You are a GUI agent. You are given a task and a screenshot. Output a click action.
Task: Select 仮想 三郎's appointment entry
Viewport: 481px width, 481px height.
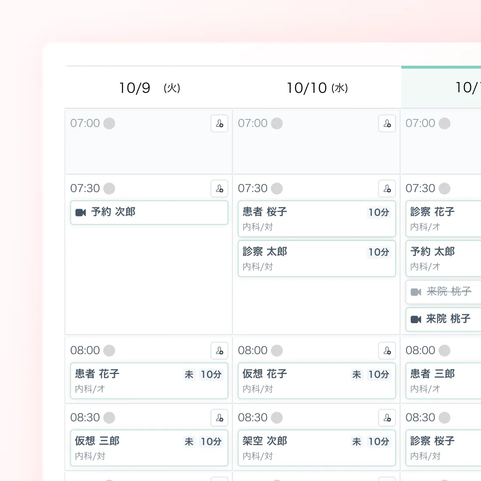(149, 447)
